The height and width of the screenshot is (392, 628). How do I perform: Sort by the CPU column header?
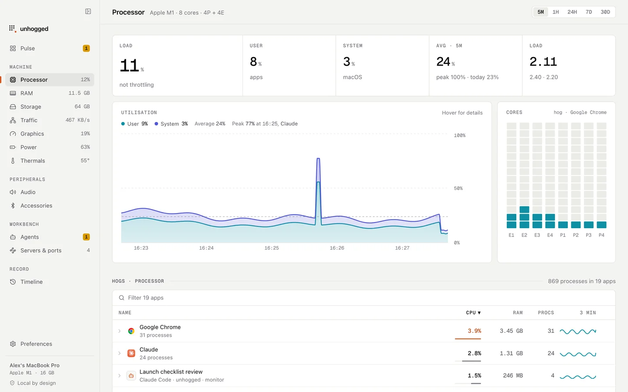(473, 313)
